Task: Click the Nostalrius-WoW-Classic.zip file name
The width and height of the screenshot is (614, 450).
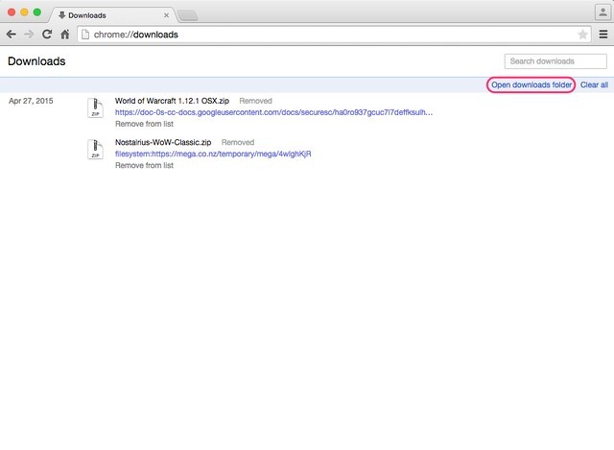Action: coord(163,142)
